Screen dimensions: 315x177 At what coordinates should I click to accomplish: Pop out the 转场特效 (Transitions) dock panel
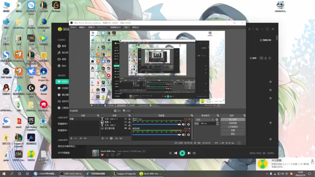pyautogui.click(x=218, y=116)
